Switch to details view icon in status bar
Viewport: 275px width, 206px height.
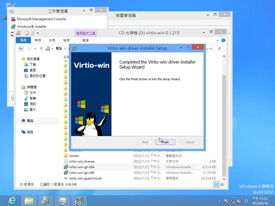click(x=216, y=184)
